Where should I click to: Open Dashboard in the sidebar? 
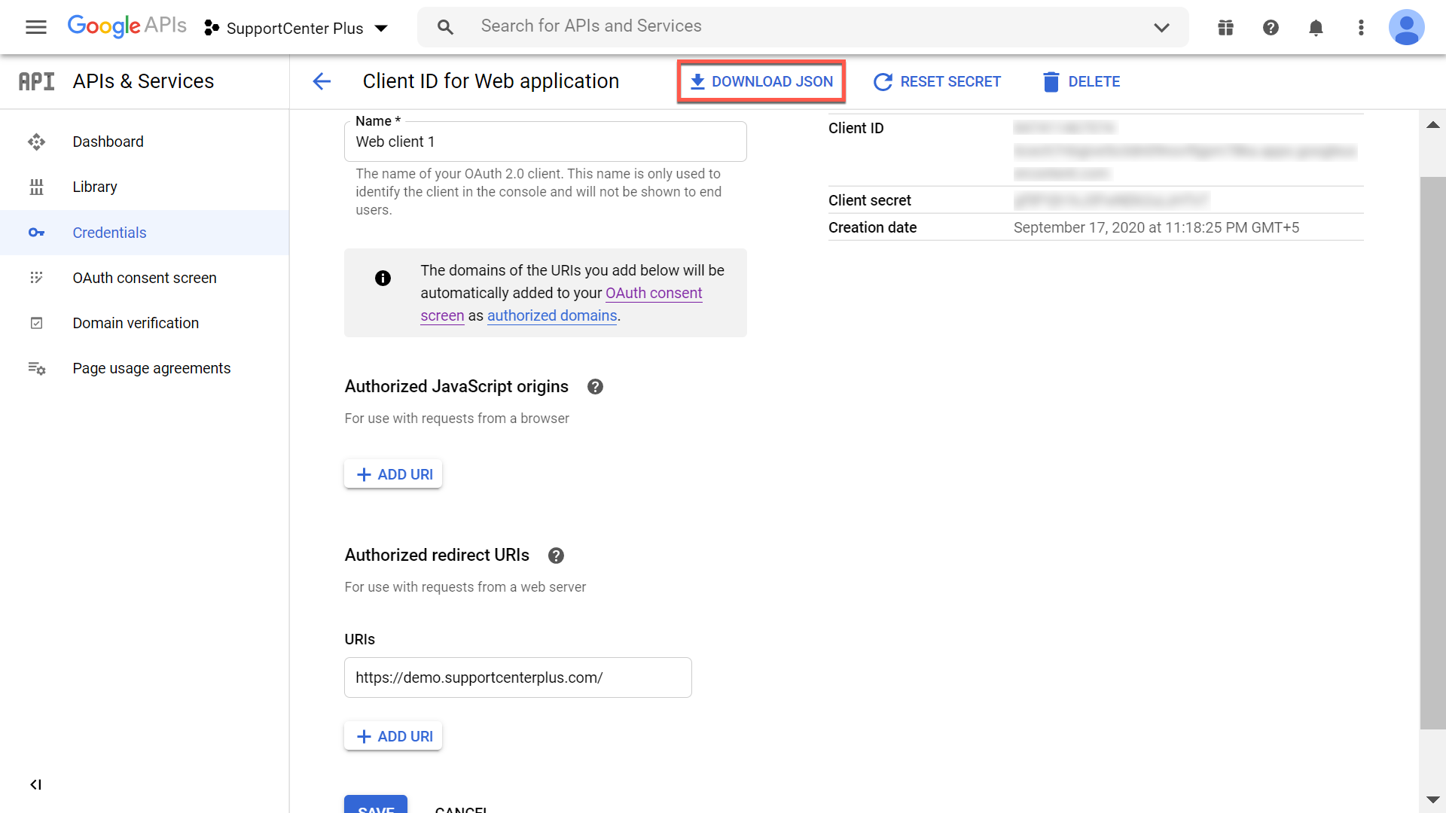click(108, 142)
